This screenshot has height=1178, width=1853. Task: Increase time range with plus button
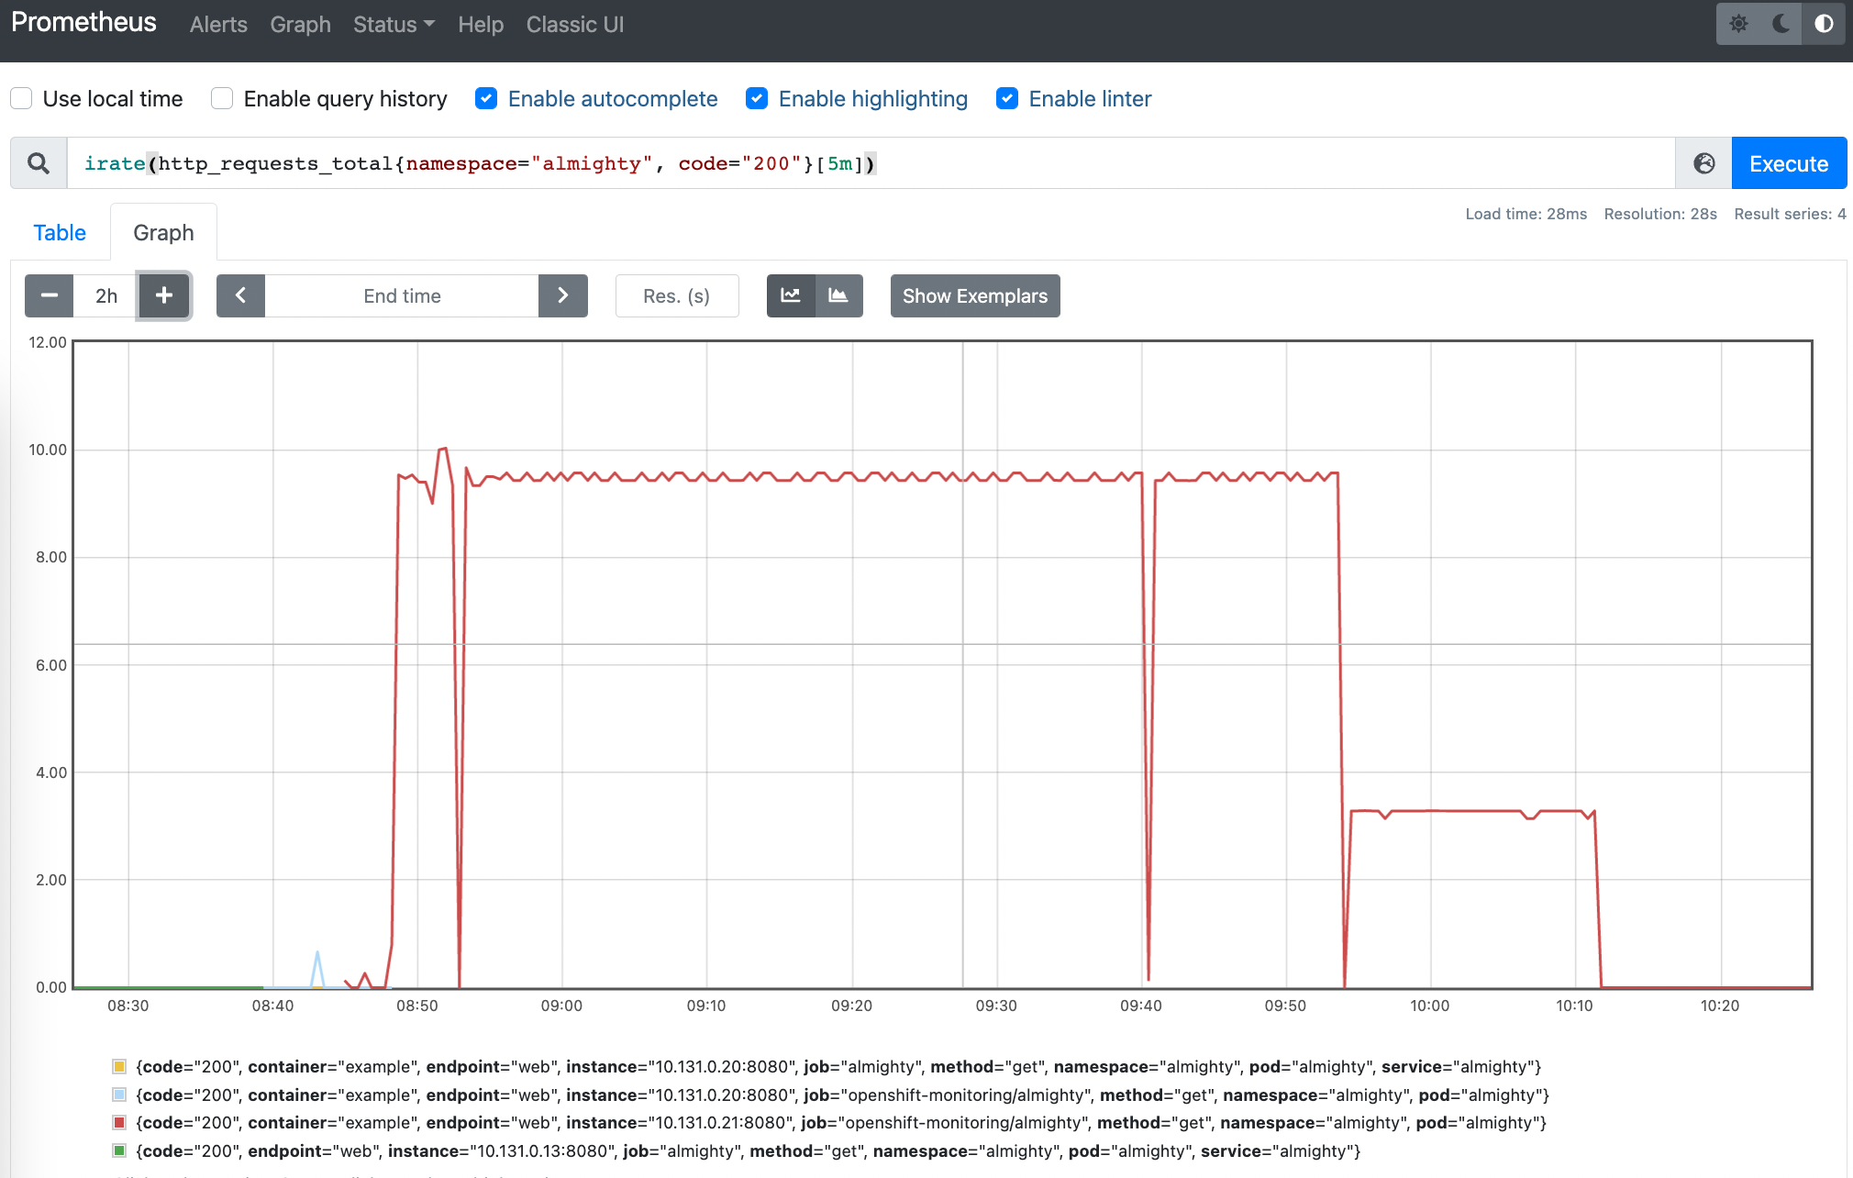(164, 295)
